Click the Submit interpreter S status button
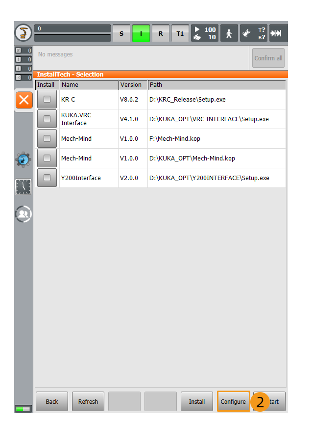312x423 pixels. 121,33
